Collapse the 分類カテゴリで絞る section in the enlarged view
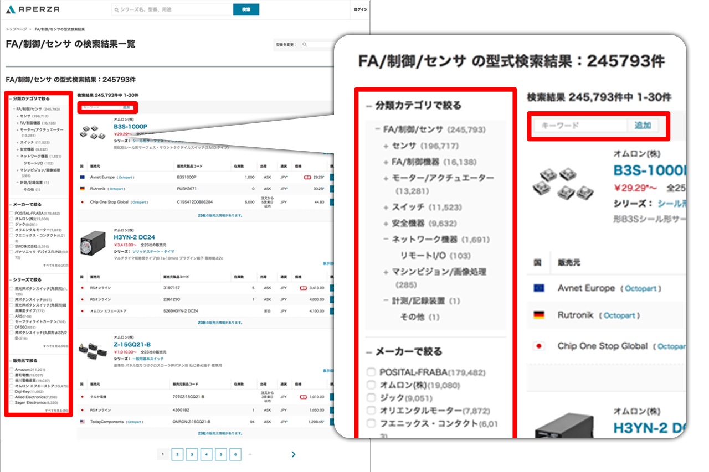 coord(369,105)
